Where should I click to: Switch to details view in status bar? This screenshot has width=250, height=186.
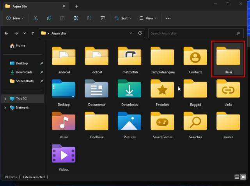coord(237,177)
